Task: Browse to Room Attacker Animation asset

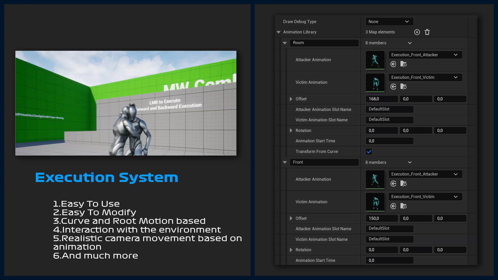Action: click(x=403, y=64)
